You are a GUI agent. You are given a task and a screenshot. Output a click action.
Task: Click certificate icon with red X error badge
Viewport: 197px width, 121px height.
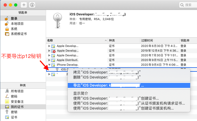(53, 51)
